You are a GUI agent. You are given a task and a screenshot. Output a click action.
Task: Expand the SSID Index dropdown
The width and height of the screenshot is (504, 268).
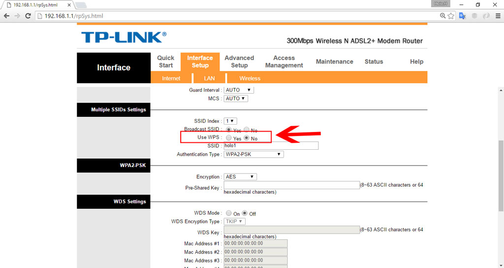click(230, 121)
